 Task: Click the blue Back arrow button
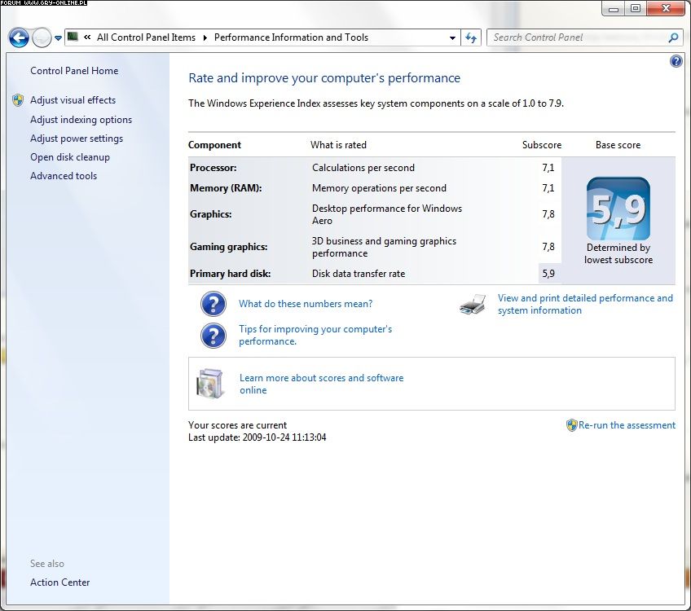(x=19, y=37)
